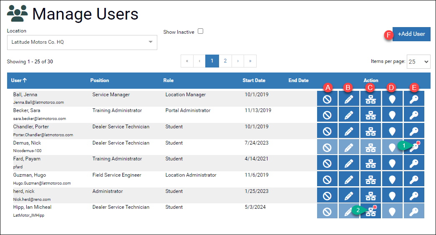Open the hierarchy icon for Porter Chandler

[x=370, y=131]
